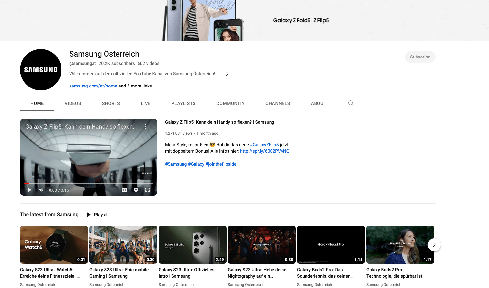
Task: Subscribe to Samsung Österreich channel
Action: click(x=420, y=57)
